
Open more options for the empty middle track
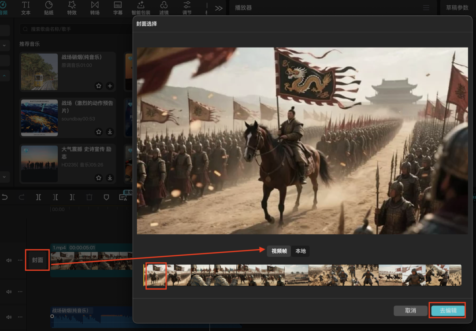click(20, 291)
